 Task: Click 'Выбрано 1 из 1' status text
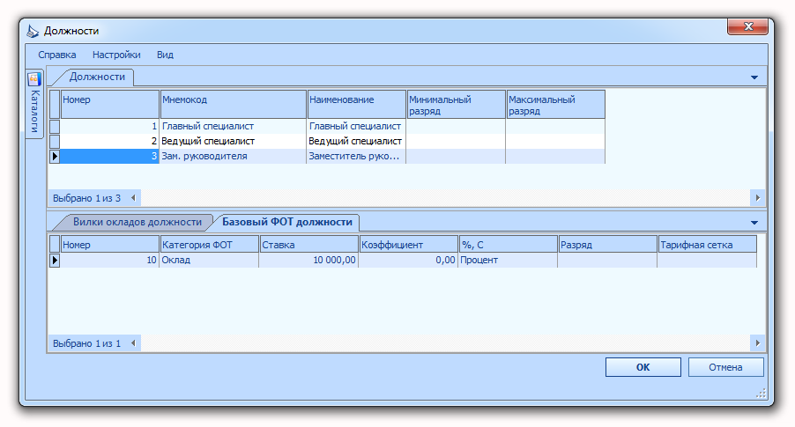[86, 343]
